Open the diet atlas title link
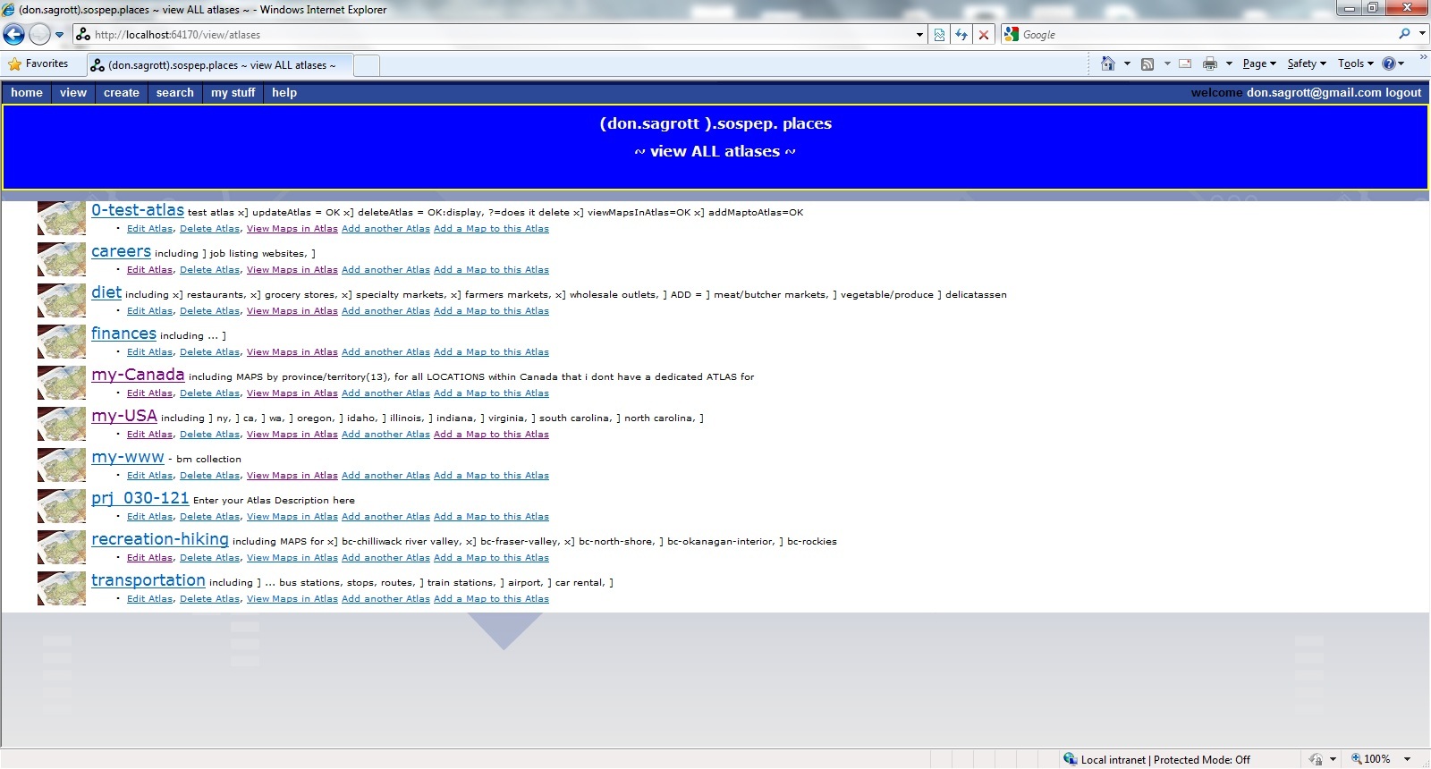 click(106, 292)
